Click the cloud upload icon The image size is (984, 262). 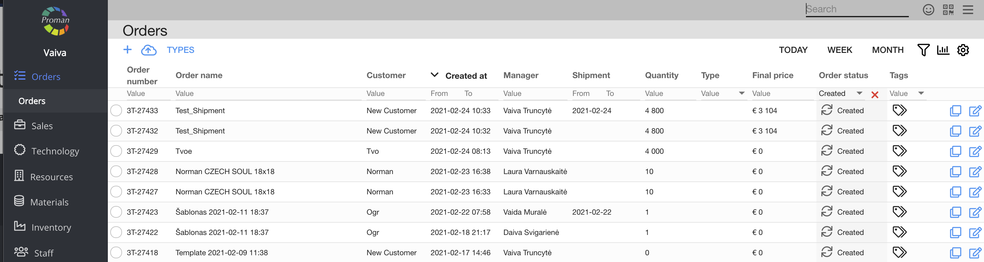148,50
